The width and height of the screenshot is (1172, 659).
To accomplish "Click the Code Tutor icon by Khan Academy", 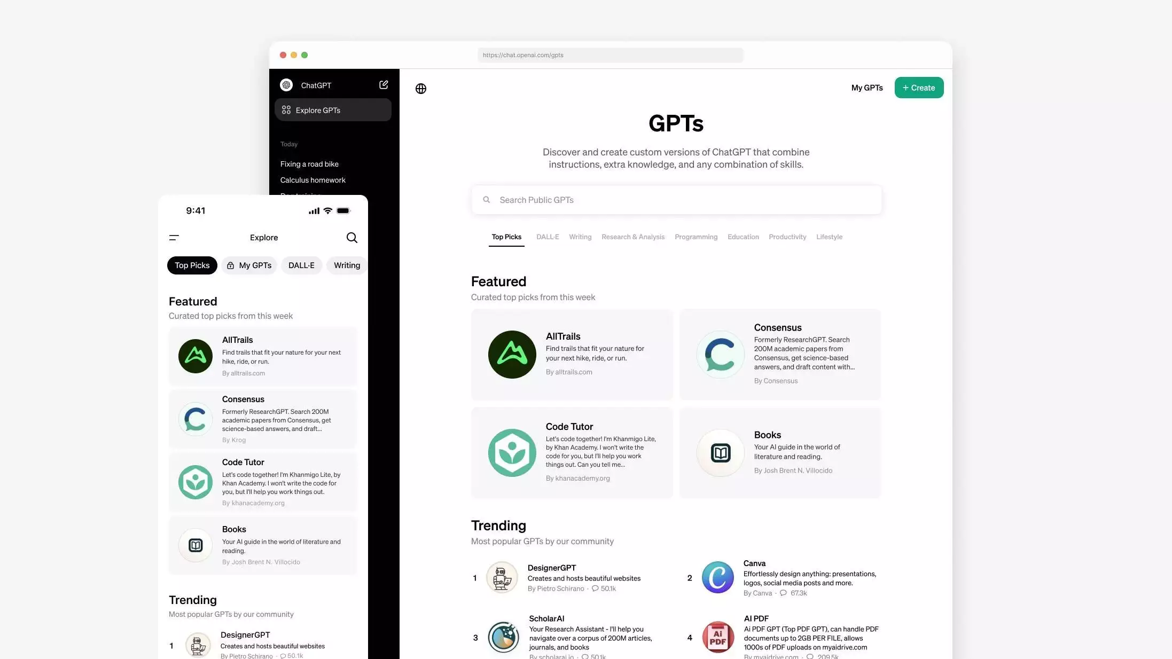I will tap(512, 452).
